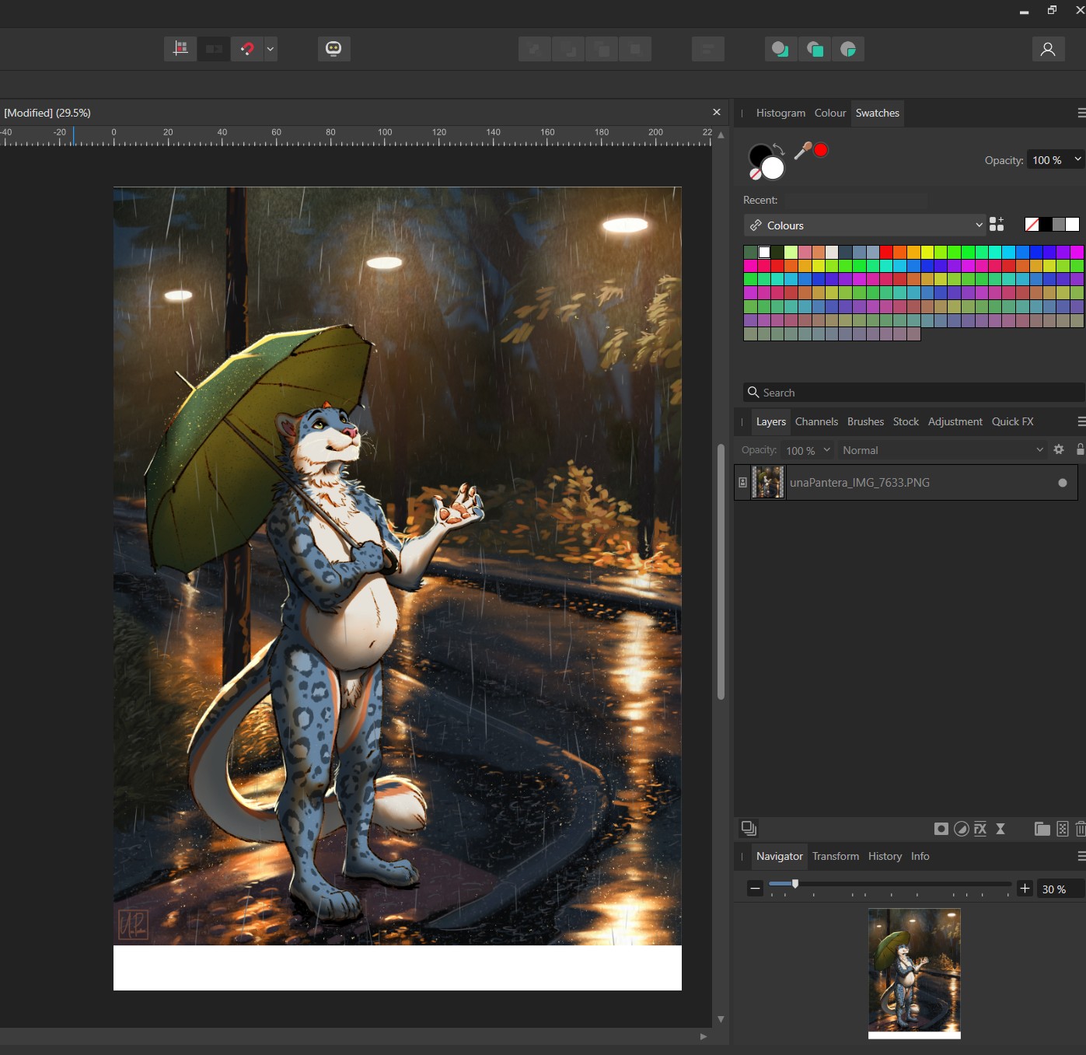The width and height of the screenshot is (1086, 1055).
Task: Click the eyedropper colour picker tool
Action: pyautogui.click(x=802, y=151)
